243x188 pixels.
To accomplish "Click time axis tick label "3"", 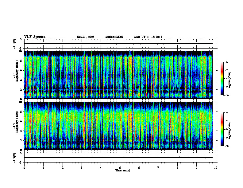I will pos(82,168).
